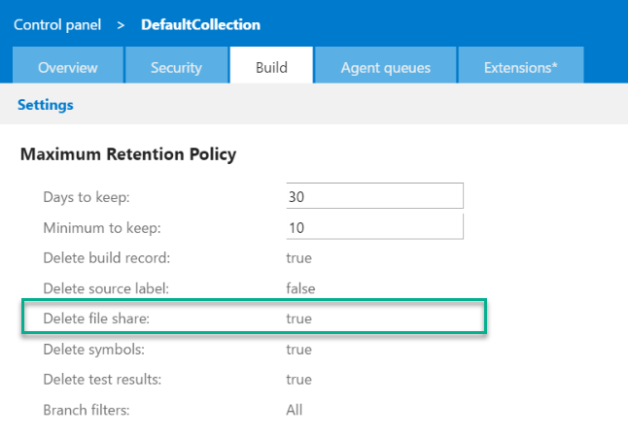This screenshot has width=628, height=436.
Task: Go to the Agent queues tab
Action: pos(385,67)
